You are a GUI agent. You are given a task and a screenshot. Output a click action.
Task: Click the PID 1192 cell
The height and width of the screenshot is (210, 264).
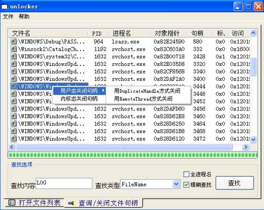100,49
